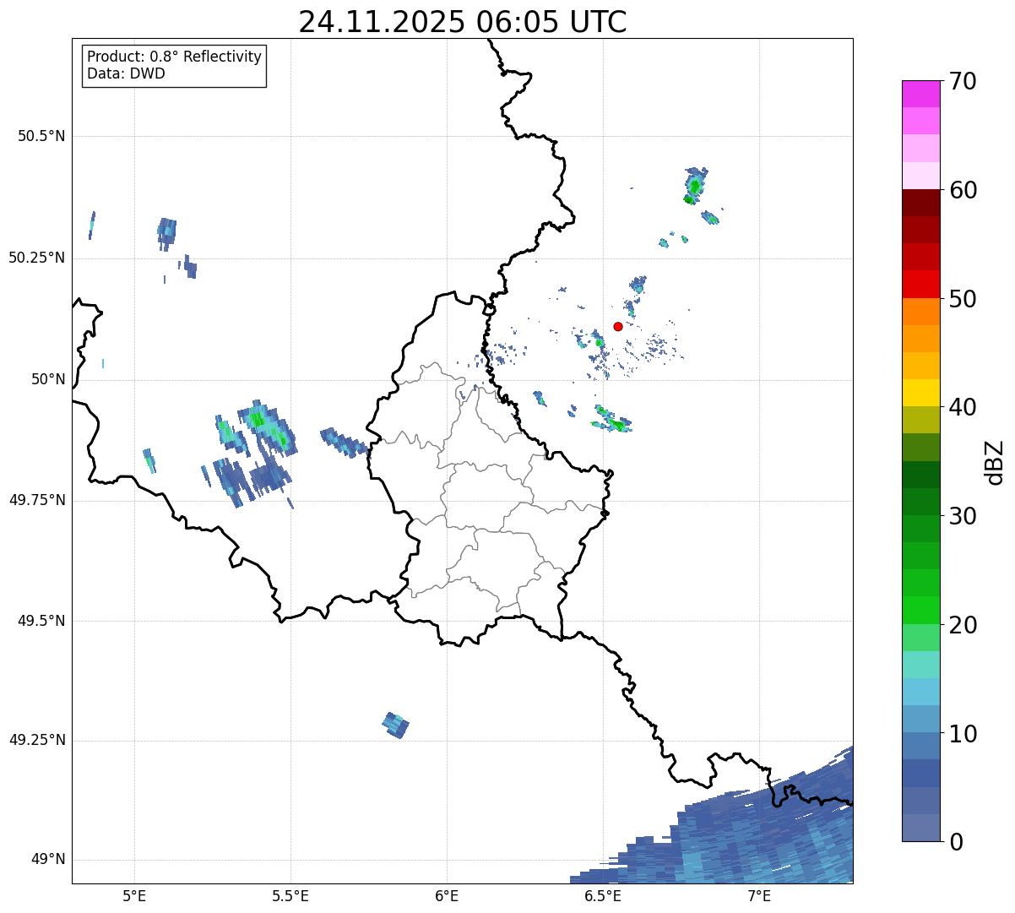
Task: Click the title "24.11.2025 06:05 UTC"
Action: click(463, 21)
